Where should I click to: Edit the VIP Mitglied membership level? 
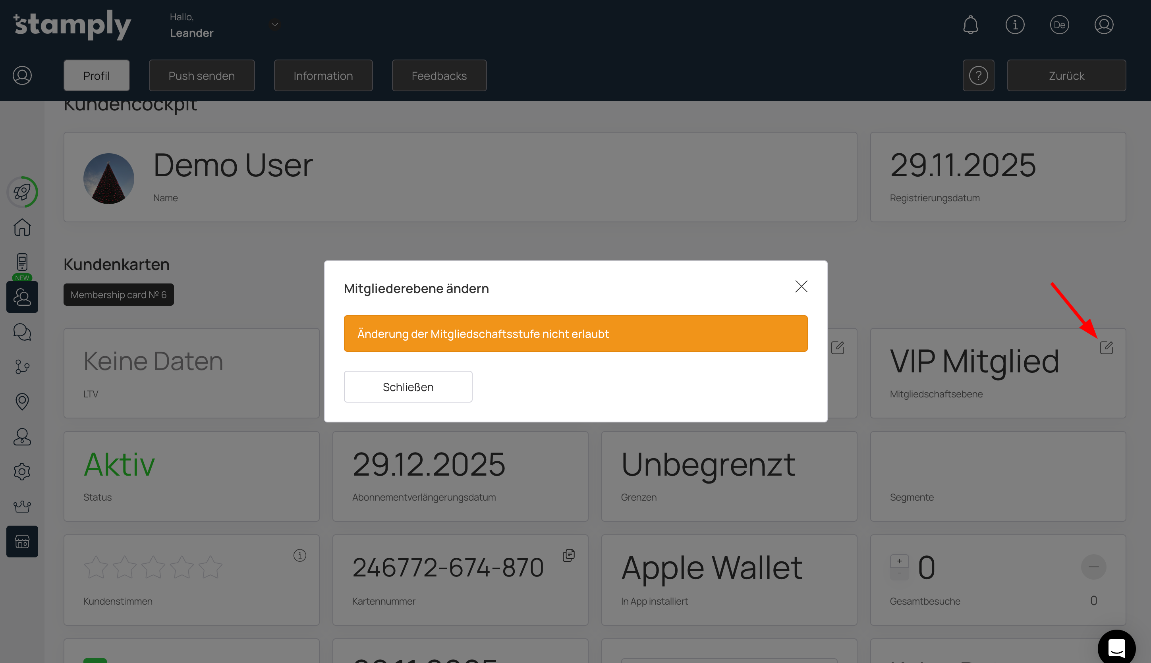1106,348
